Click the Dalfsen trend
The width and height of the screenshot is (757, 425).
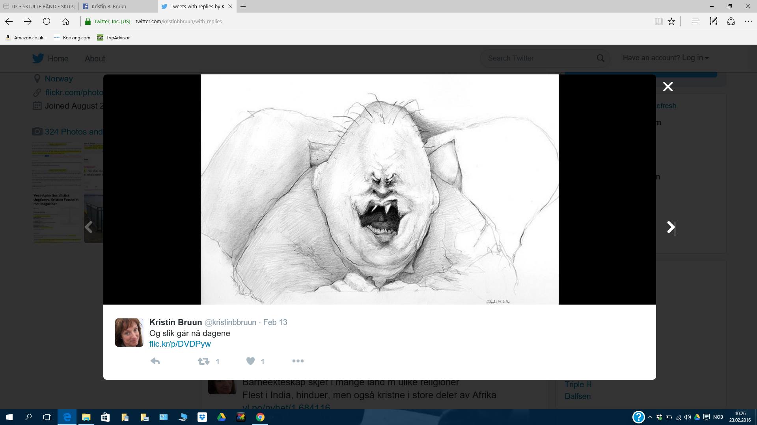click(578, 396)
